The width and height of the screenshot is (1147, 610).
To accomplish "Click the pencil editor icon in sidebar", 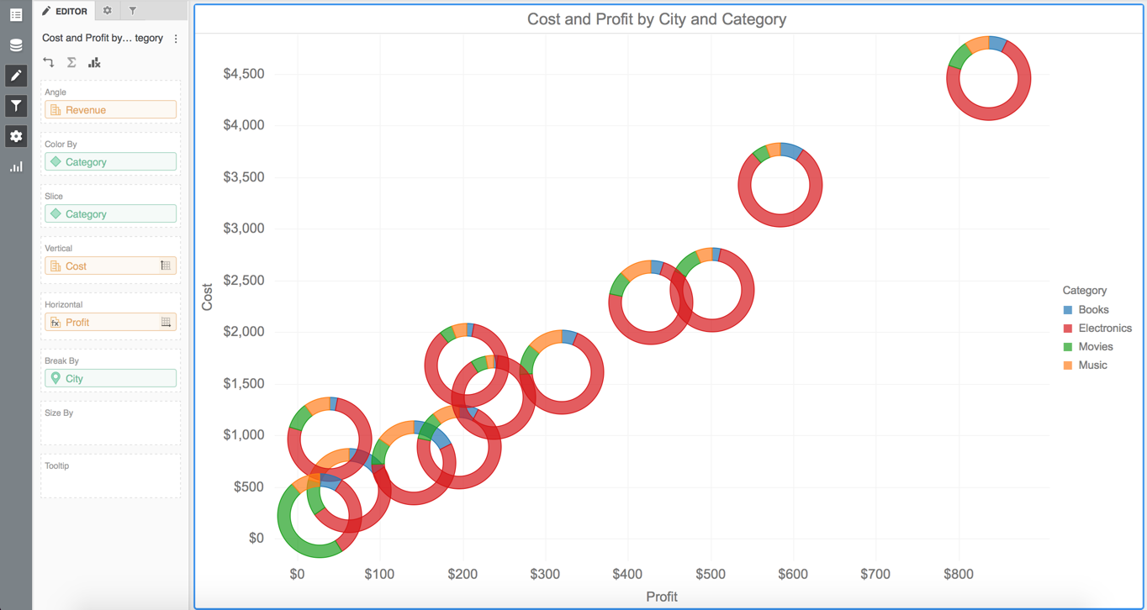I will (x=16, y=76).
